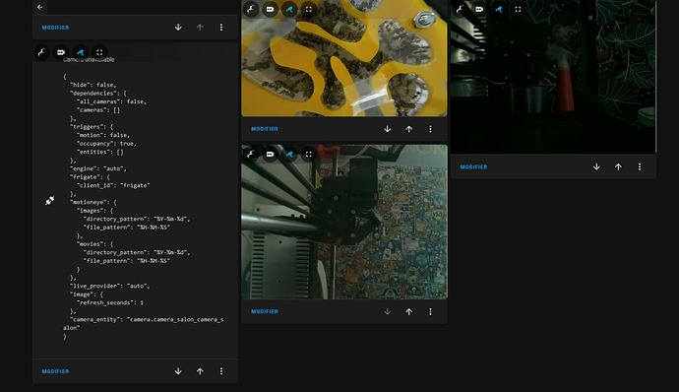679x392 pixels.
Task: Click the yellow ant-farm camera feed
Action: click(344, 58)
